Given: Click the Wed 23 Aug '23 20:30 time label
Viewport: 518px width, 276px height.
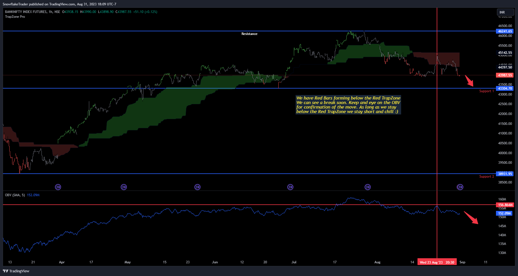Looking at the screenshot, I should pos(437,262).
